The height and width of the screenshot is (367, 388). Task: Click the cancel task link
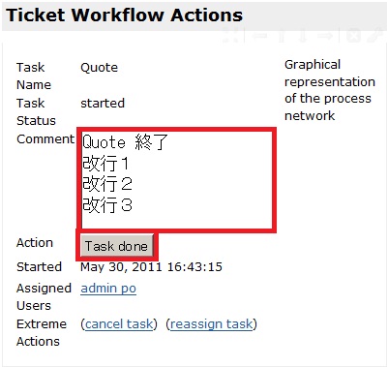click(x=119, y=323)
